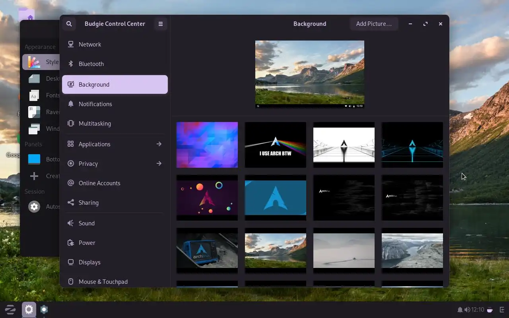Open notifications bell in system tray
The height and width of the screenshot is (318, 509).
460,310
